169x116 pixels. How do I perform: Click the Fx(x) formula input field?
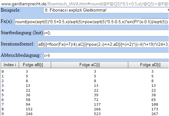pos(92,22)
